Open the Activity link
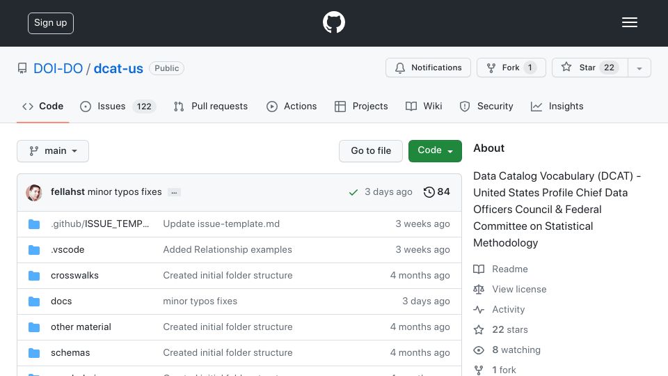The width and height of the screenshot is (668, 376). pos(500,309)
